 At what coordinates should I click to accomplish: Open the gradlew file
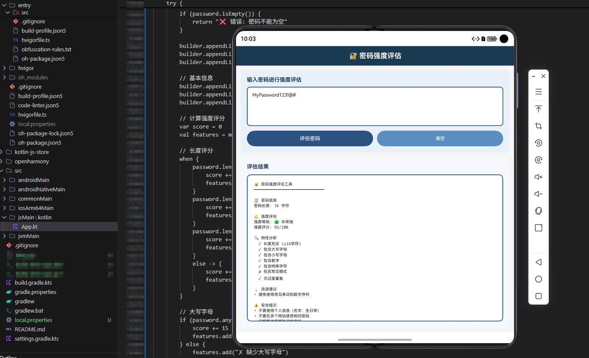[x=25, y=301]
